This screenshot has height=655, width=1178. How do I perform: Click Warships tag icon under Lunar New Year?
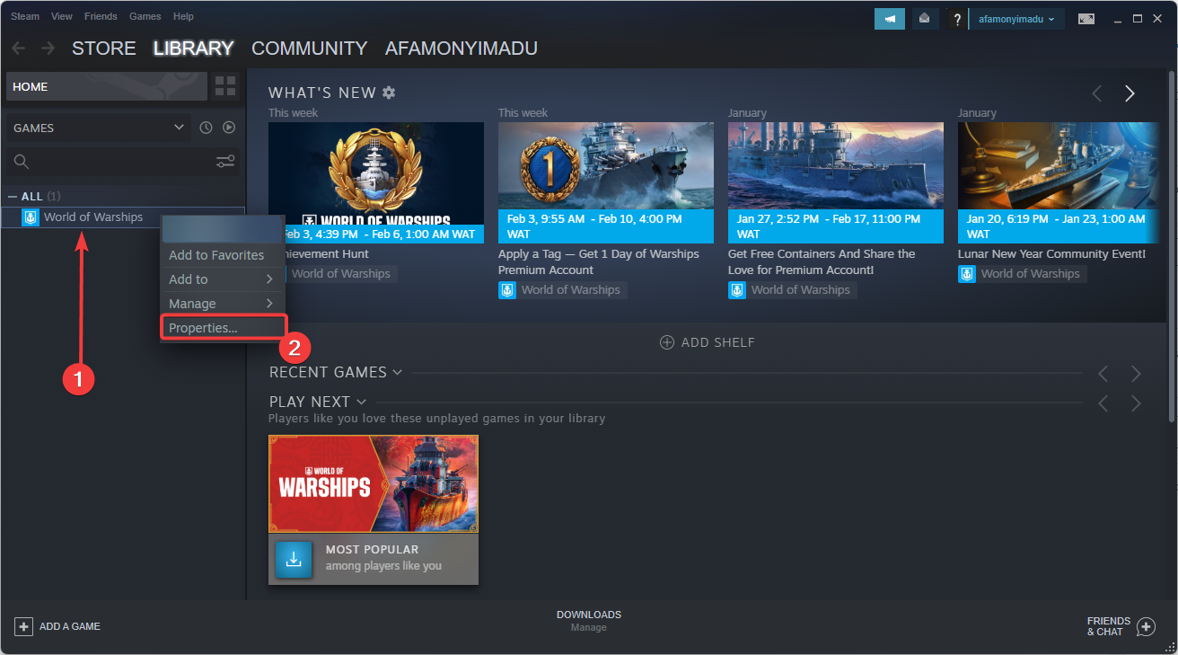(x=967, y=274)
